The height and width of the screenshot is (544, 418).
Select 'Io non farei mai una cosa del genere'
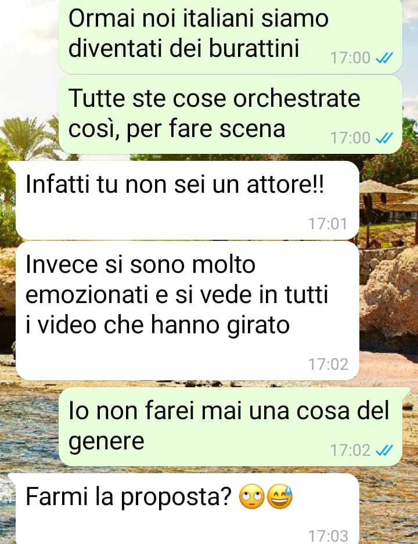(230, 427)
